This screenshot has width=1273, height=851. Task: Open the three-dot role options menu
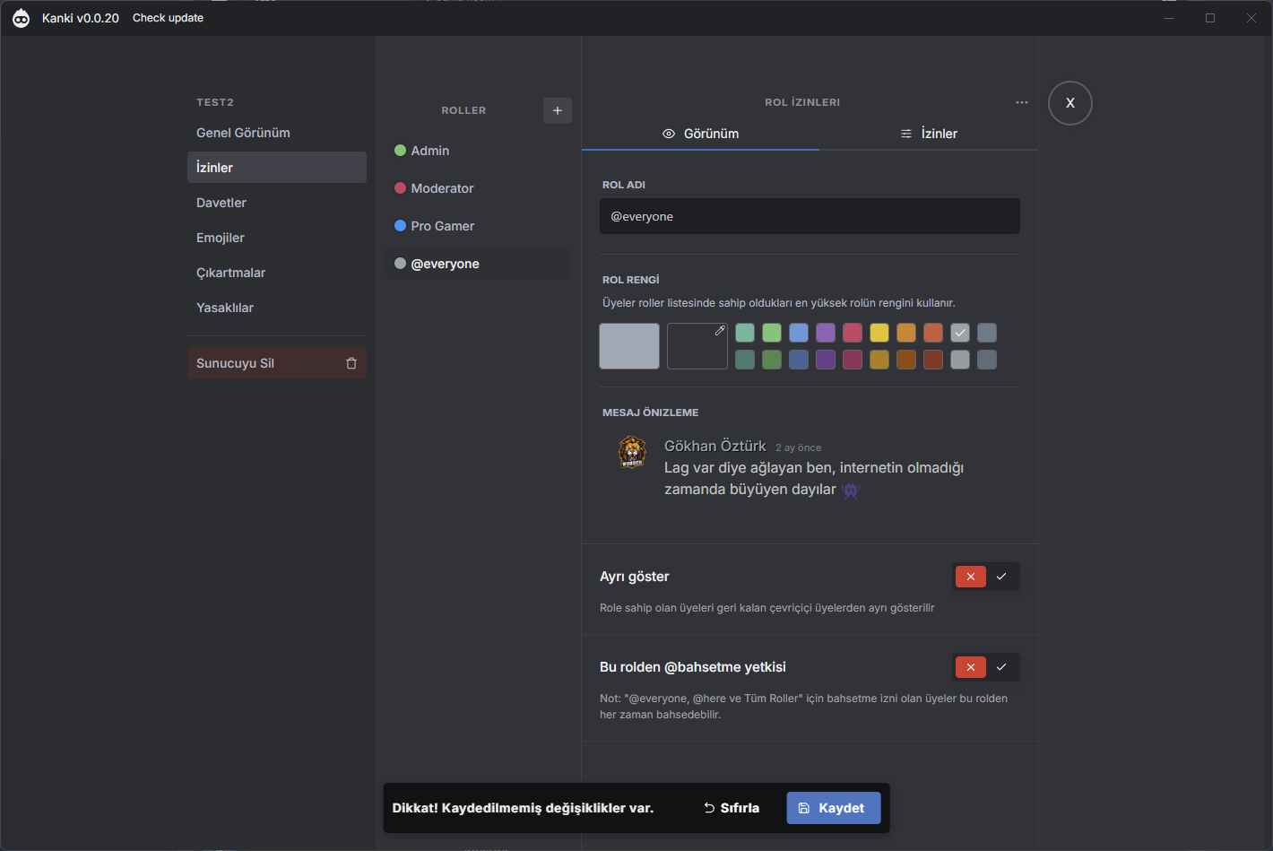[x=1021, y=102]
